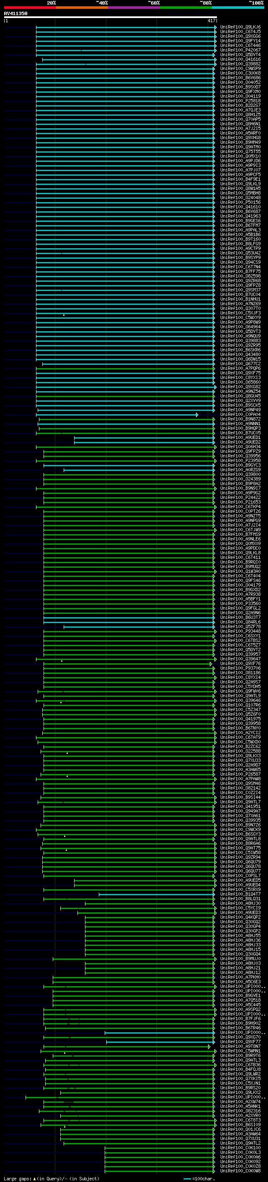Click the last hit UniRef100_C0K0W8

click(x=240, y=1170)
